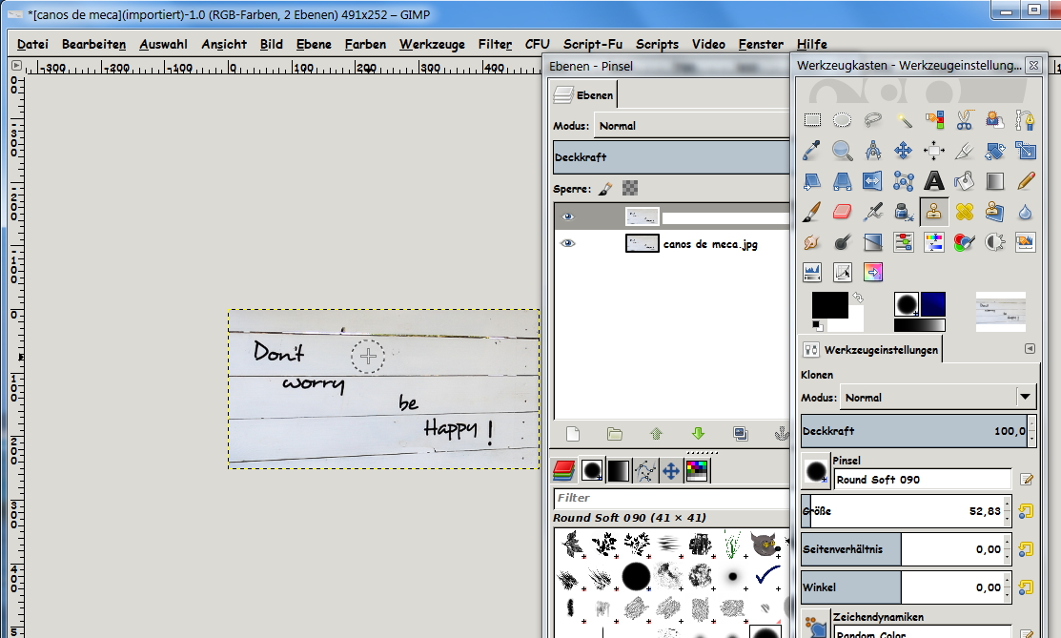1061x638 pixels.
Task: Hide the canos de meca.jpg layer
Action: point(568,243)
